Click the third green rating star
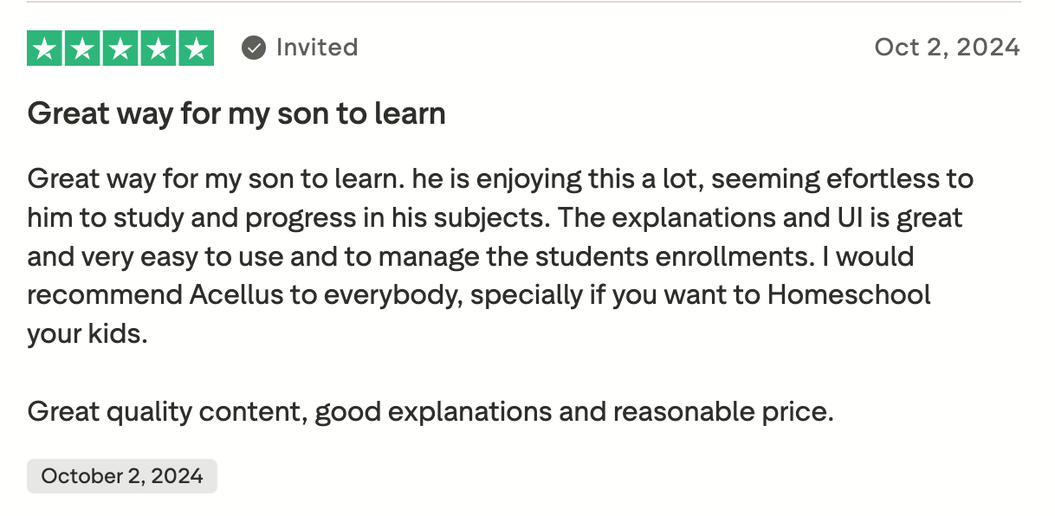1055x516 pixels. coord(120,48)
